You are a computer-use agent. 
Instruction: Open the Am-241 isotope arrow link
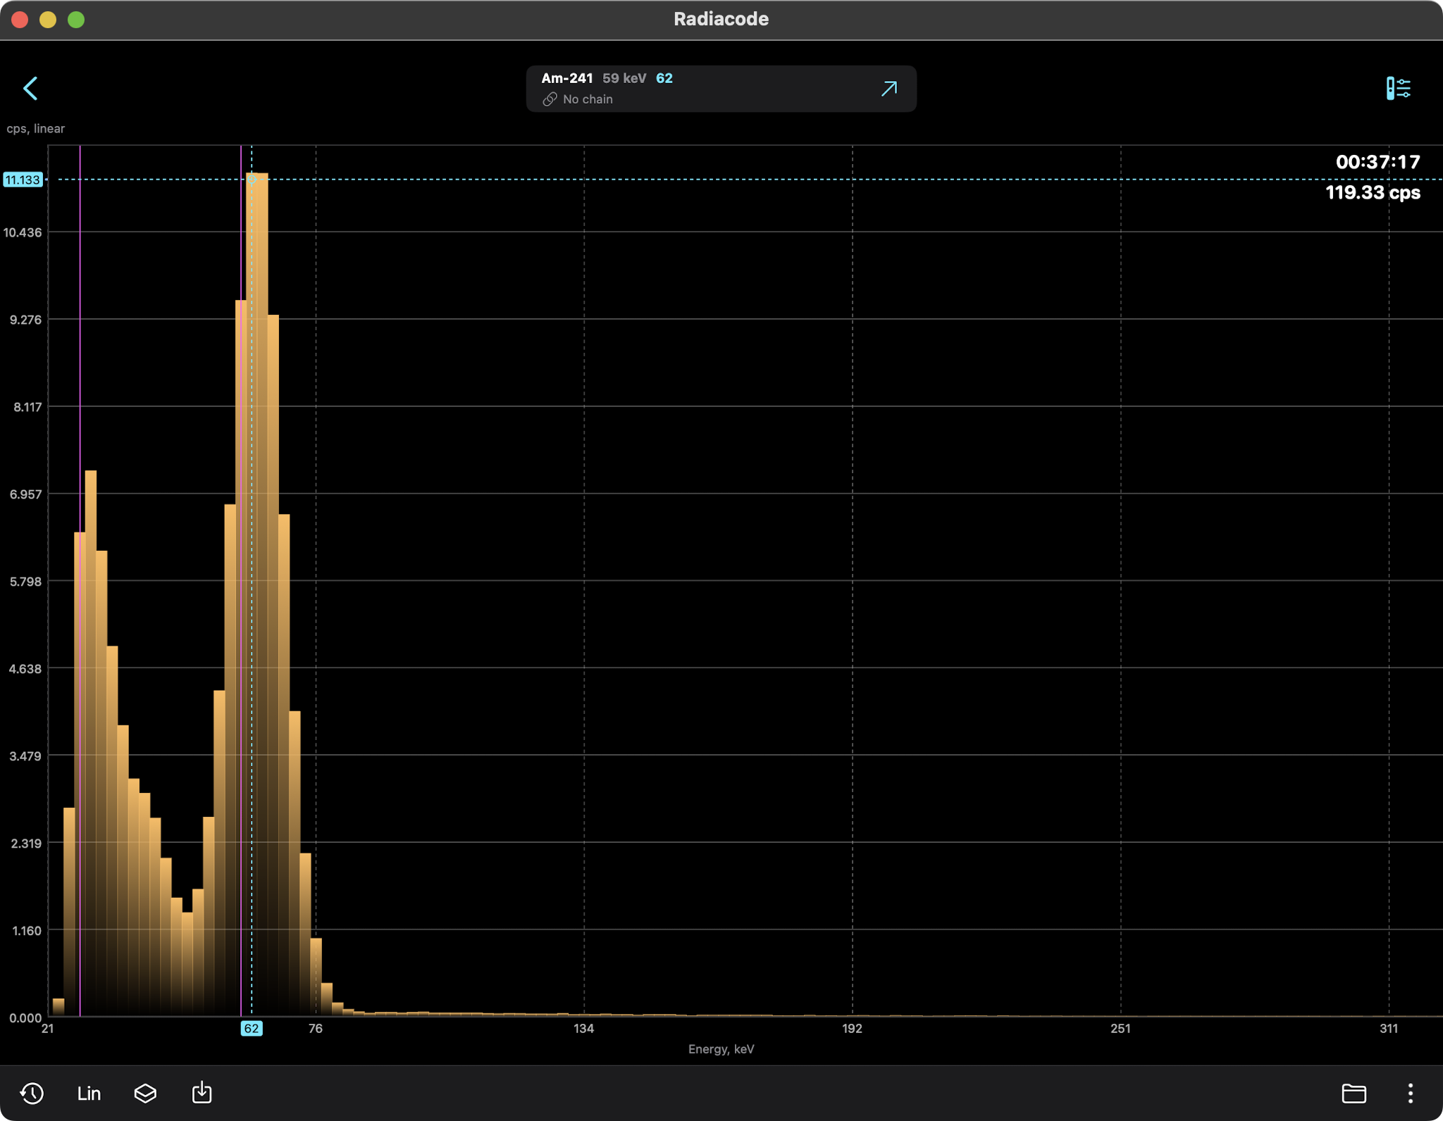(889, 89)
